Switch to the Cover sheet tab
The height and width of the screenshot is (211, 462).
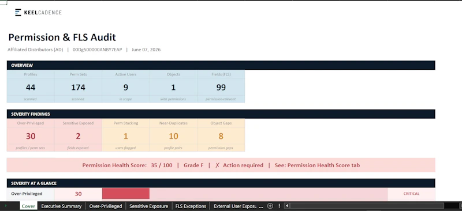(x=28, y=206)
